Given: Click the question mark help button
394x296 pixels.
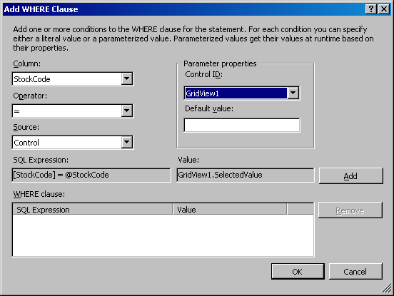Looking at the screenshot, I should [x=371, y=9].
